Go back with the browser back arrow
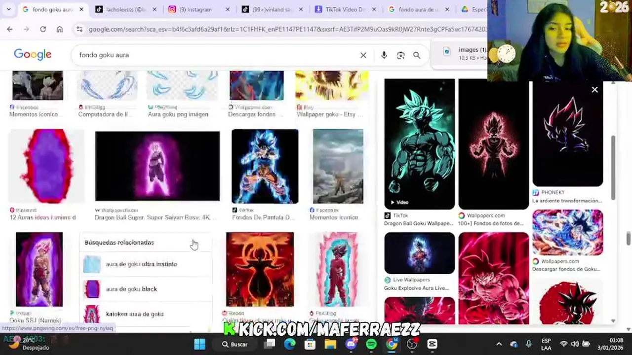This screenshot has height=355, width=632. (x=10, y=30)
